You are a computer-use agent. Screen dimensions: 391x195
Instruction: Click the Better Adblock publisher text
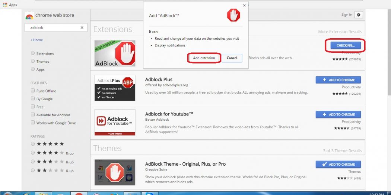coord(157,120)
